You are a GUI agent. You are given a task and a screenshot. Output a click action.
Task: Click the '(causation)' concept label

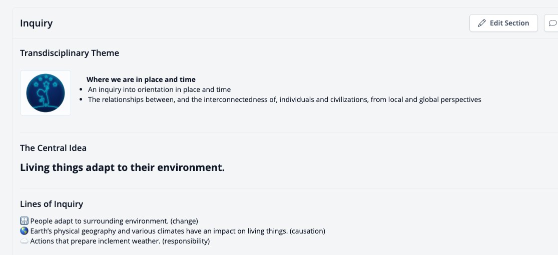point(307,231)
